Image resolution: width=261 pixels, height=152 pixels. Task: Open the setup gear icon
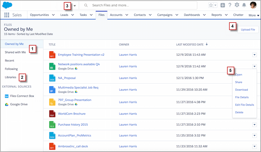237,5
